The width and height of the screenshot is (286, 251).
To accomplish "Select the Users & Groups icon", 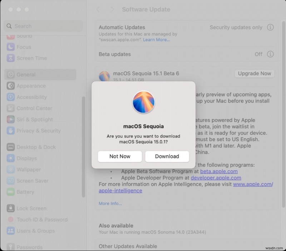I will [x=11, y=231].
